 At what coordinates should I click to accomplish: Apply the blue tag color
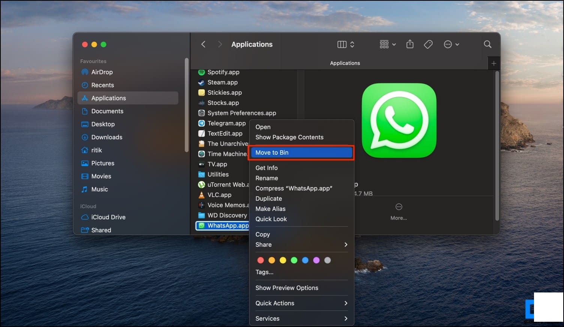pyautogui.click(x=305, y=260)
